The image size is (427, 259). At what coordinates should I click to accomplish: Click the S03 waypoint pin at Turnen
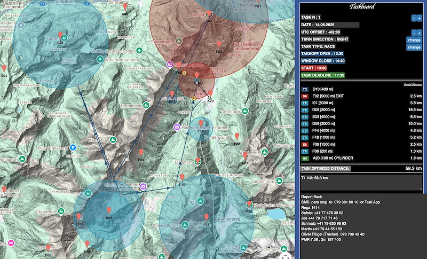[x=60, y=35]
